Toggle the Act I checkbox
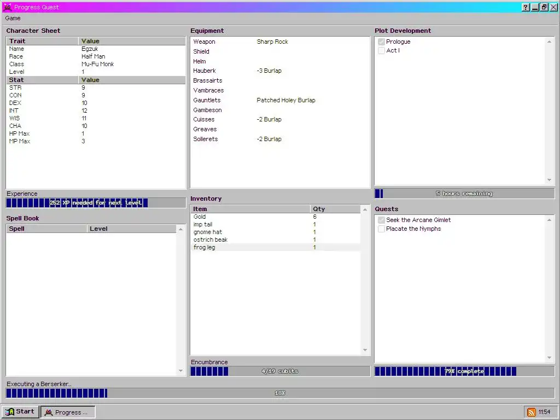Image resolution: width=560 pixels, height=420 pixels. tap(381, 50)
